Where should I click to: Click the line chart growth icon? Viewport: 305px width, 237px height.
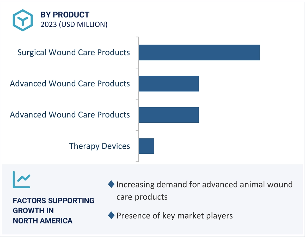[21, 179]
